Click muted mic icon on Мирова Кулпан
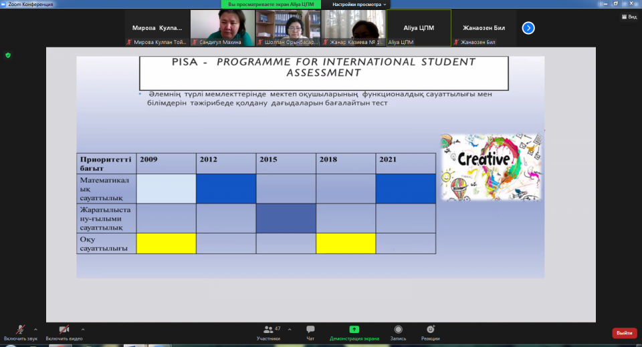642x347 pixels. point(129,42)
